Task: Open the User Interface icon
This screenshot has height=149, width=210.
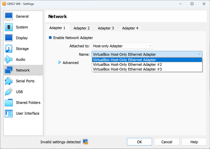Action: 9,113
